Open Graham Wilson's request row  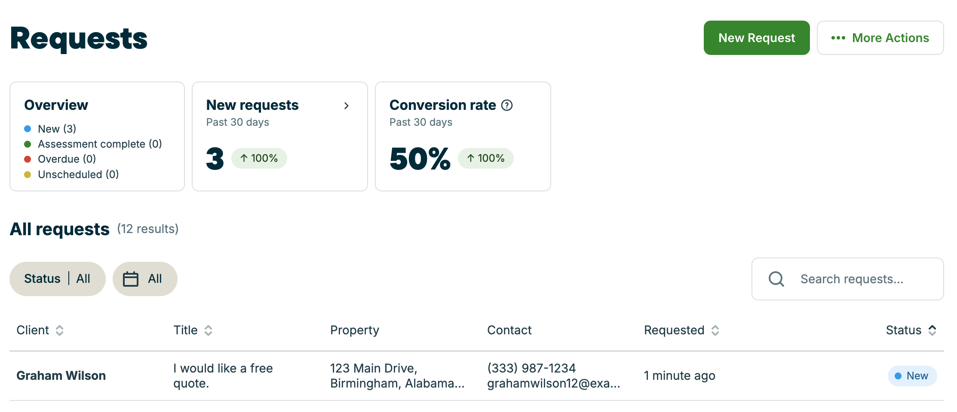coord(477,376)
